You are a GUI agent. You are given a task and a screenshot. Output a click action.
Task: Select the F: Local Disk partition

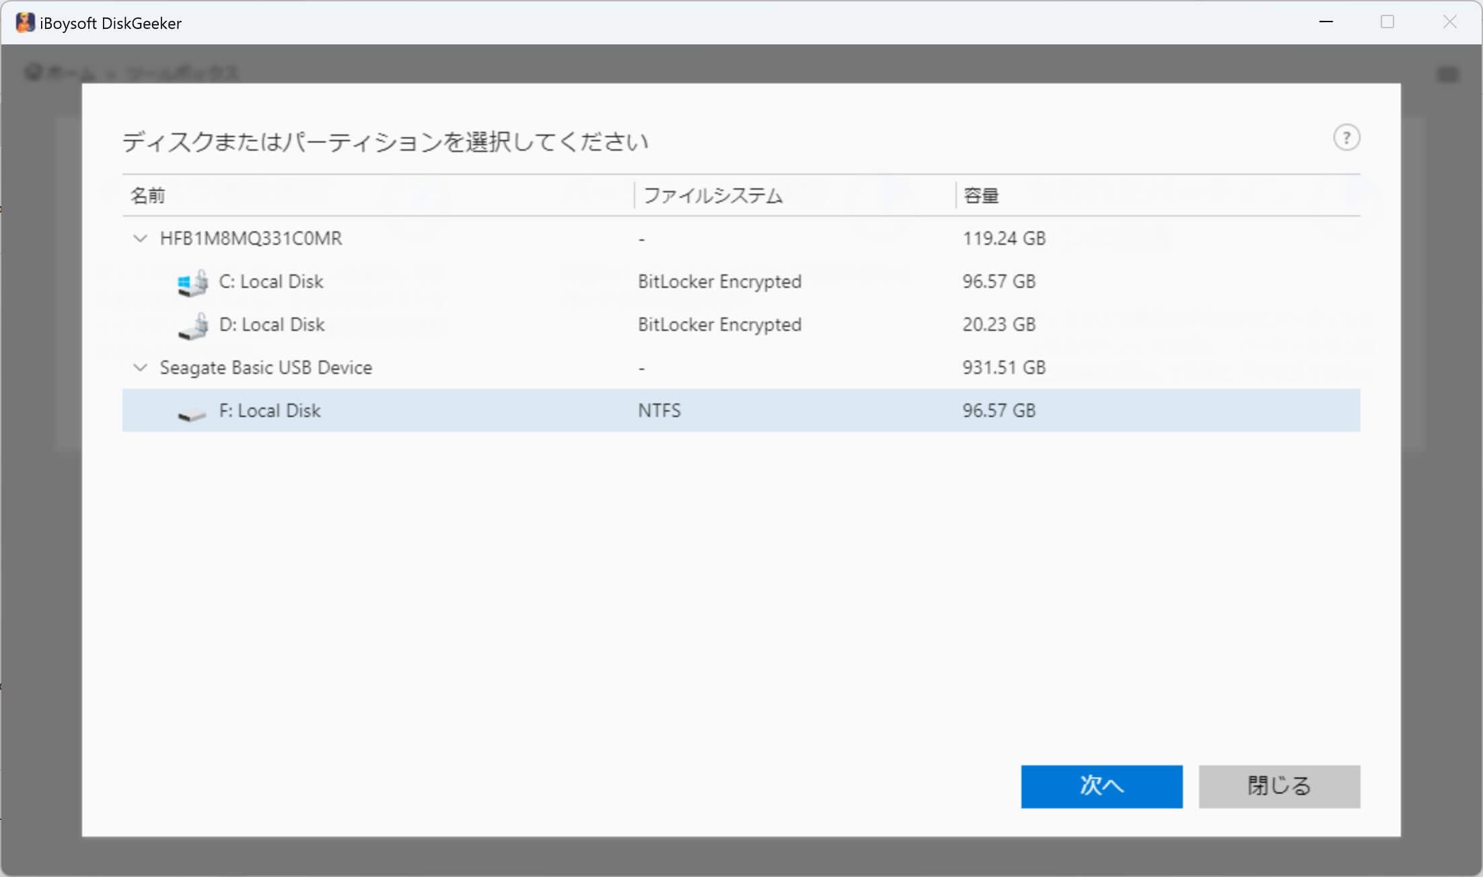(x=741, y=410)
